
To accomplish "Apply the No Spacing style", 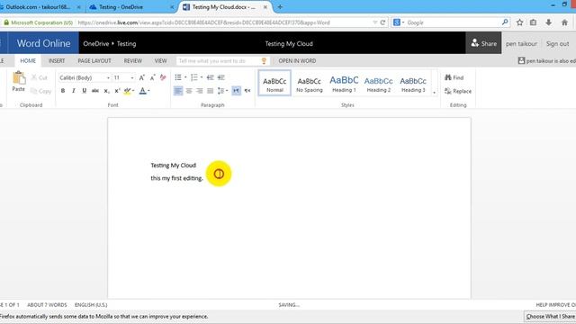I will pyautogui.click(x=310, y=84).
